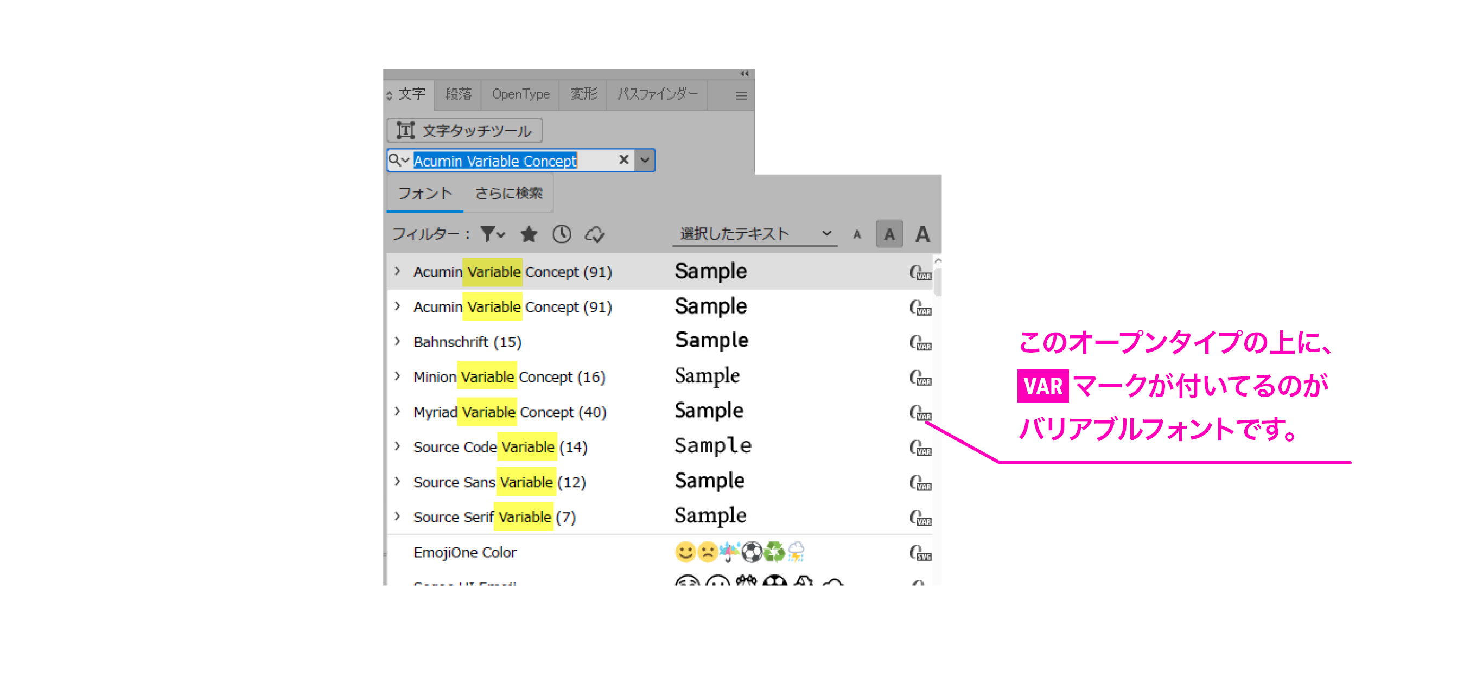Click the VAR icon on Source Sans Variable row
1470x677 pixels.
pos(920,482)
